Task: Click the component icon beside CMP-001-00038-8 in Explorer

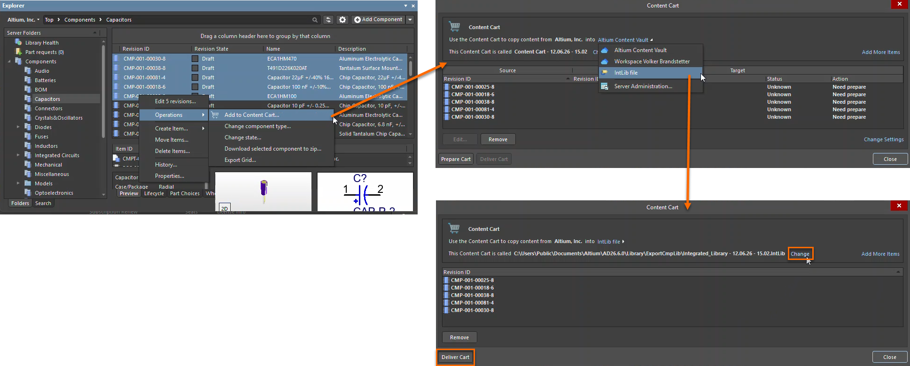Action: [x=117, y=68]
